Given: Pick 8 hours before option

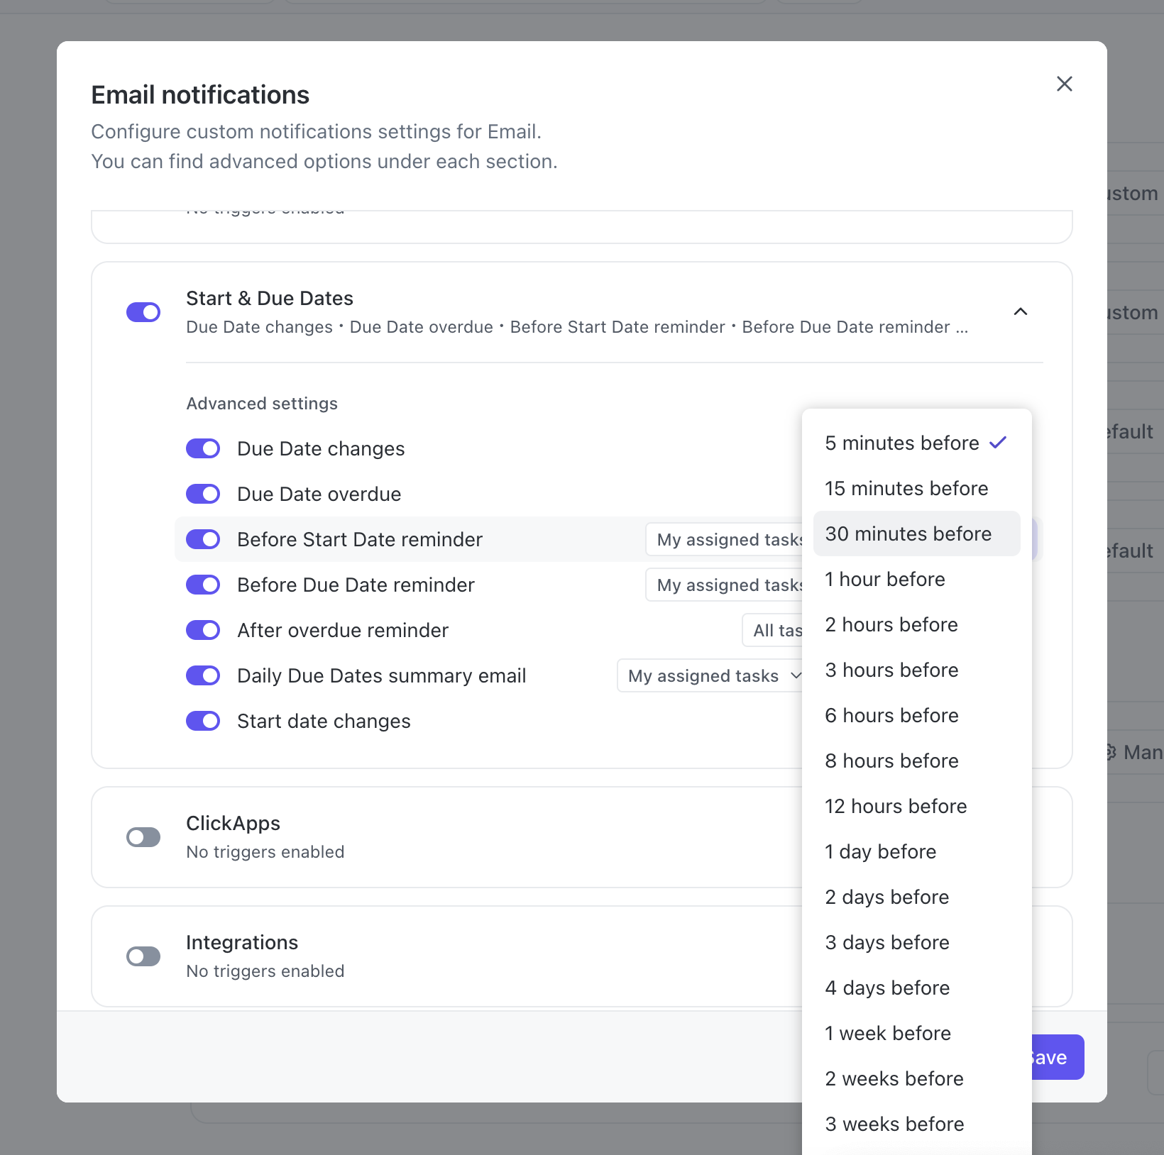Looking at the screenshot, I should point(916,761).
